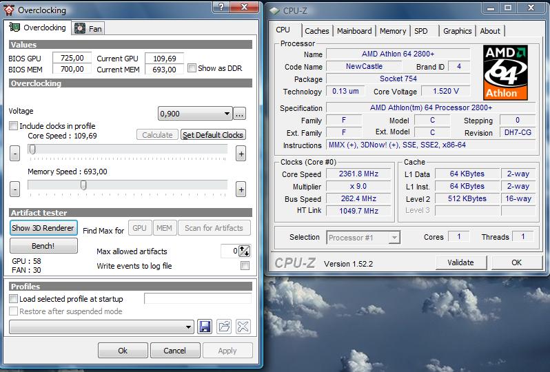Click the AMD Athlon 64 2800+ name value
The height and width of the screenshot is (372, 550).
(x=398, y=54)
